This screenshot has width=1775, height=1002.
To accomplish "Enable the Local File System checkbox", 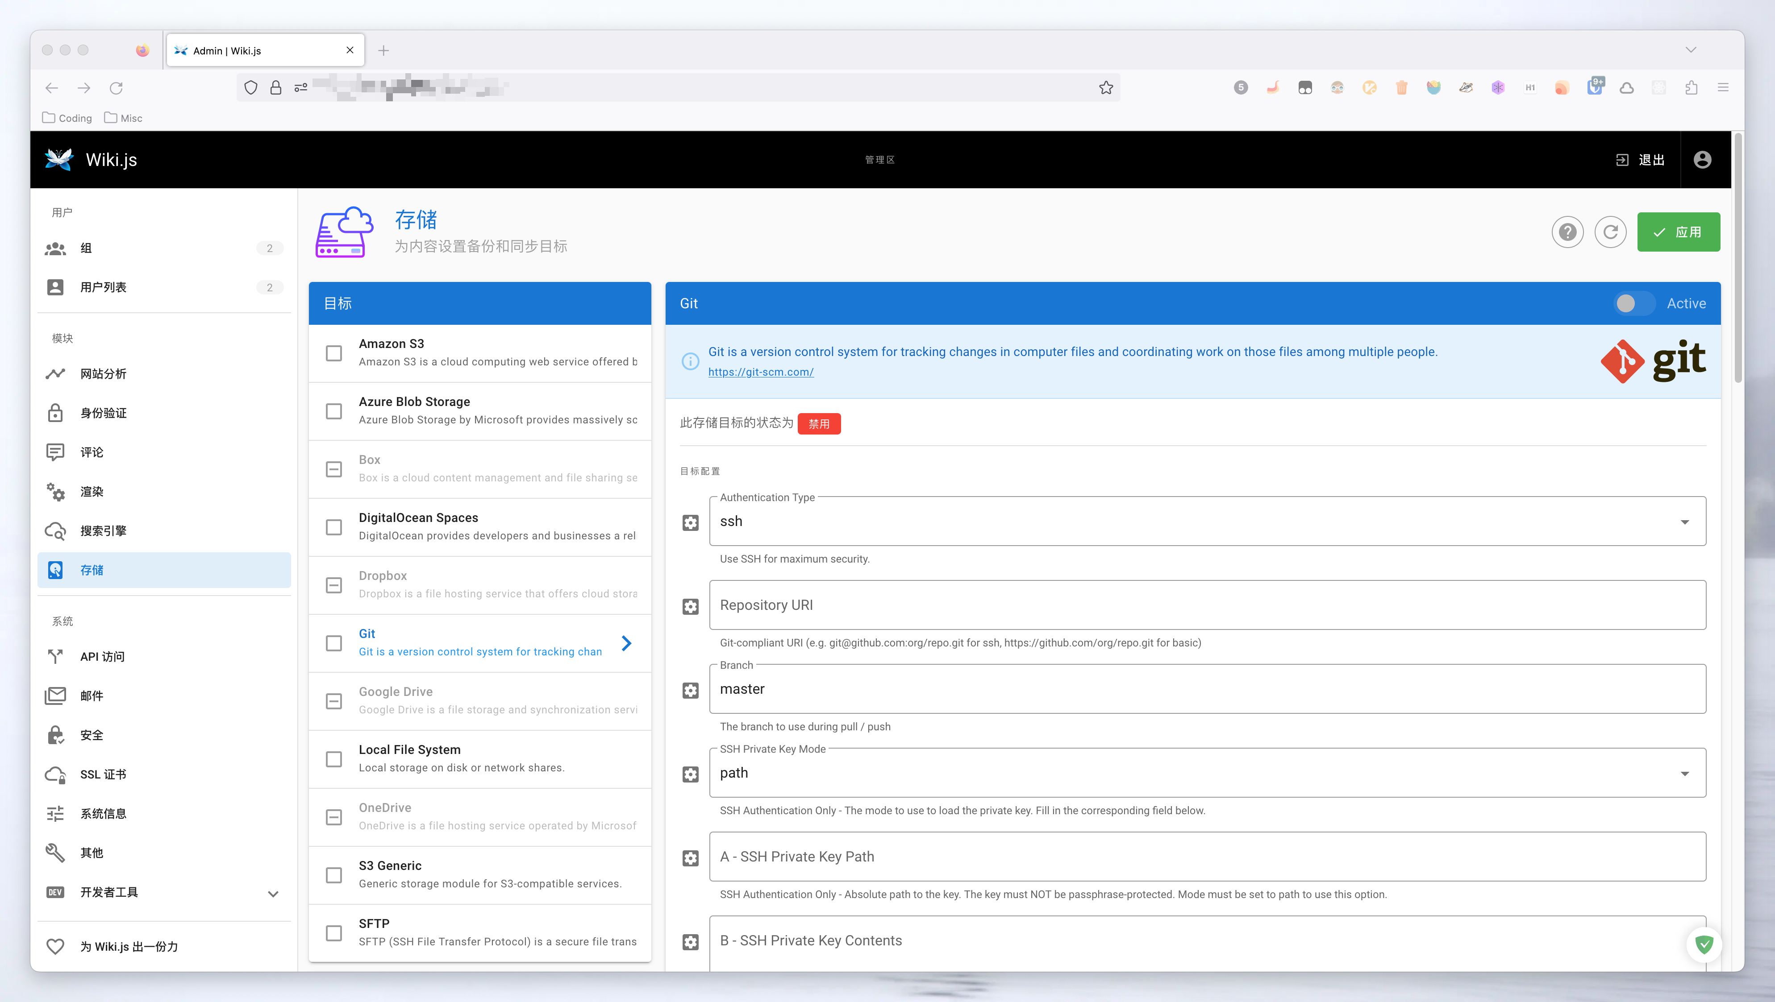I will (x=333, y=759).
